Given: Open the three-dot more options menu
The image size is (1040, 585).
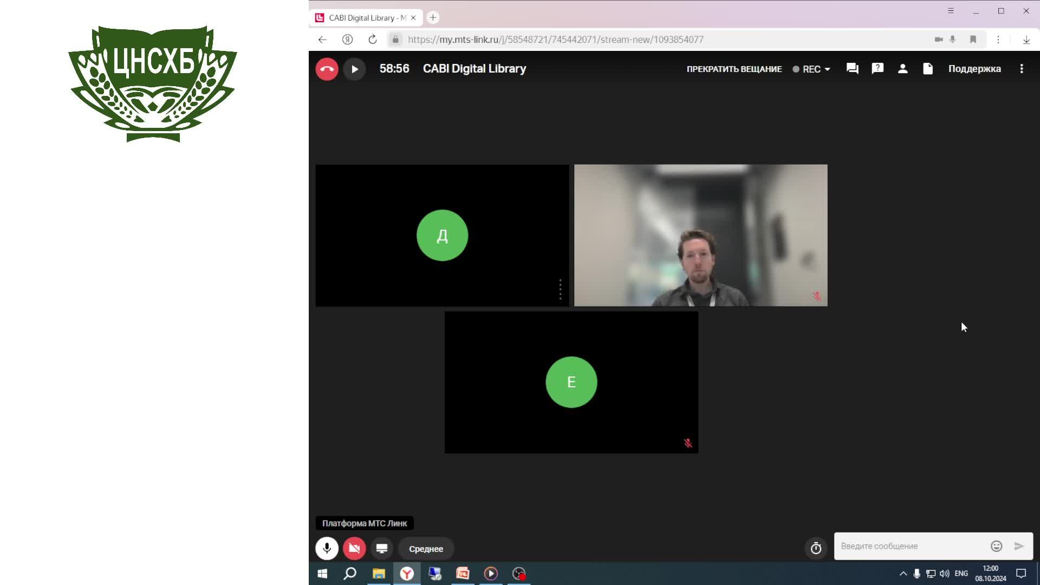Looking at the screenshot, I should pyautogui.click(x=1022, y=69).
